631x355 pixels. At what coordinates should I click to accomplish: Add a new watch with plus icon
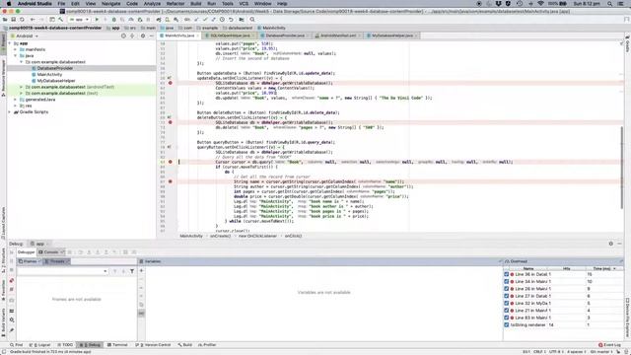141,271
